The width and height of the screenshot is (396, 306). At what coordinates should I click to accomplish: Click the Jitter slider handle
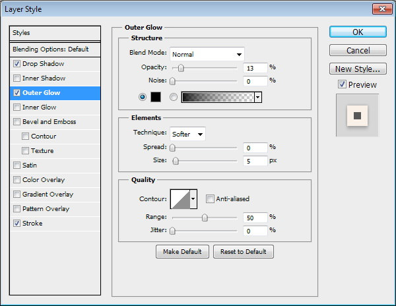(x=172, y=231)
